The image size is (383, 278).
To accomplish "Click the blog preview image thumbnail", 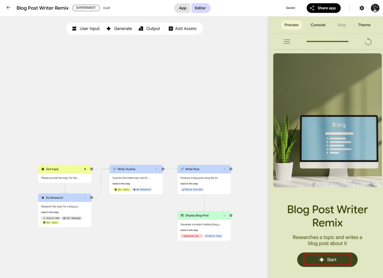I will click(327, 120).
